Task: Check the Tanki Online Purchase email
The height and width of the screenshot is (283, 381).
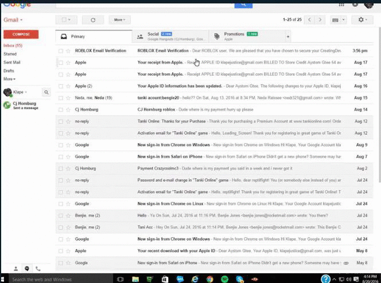Action: 61,121
